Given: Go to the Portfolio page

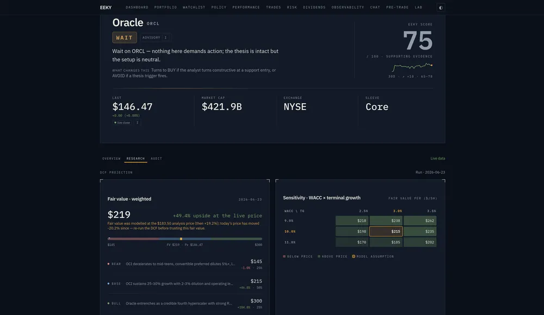Looking at the screenshot, I should pos(165,7).
